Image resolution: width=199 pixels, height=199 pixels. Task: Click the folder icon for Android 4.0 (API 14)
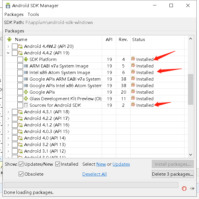20,138
